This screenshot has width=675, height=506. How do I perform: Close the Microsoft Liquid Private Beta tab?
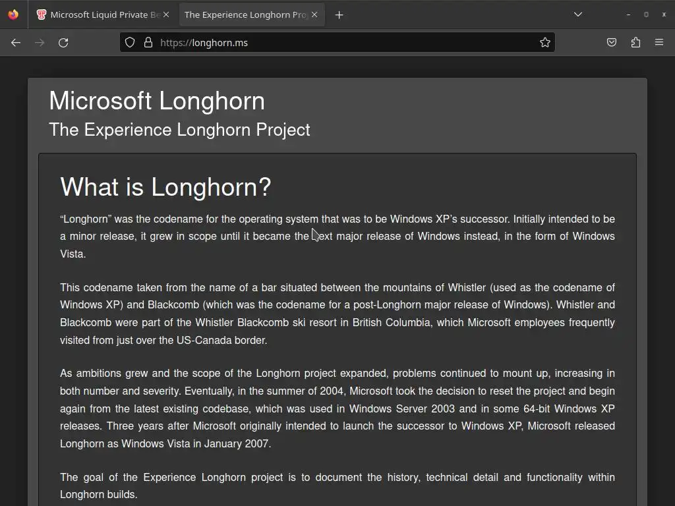click(x=166, y=14)
